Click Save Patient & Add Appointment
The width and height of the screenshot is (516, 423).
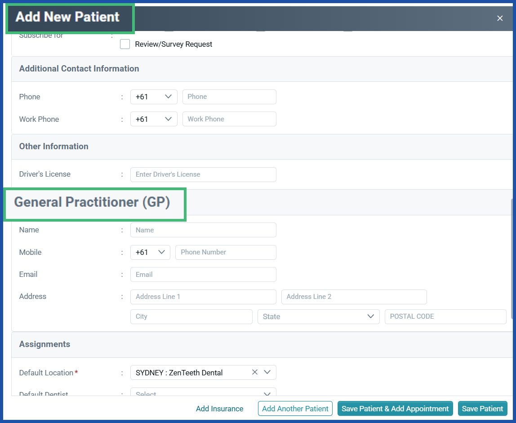(395, 409)
